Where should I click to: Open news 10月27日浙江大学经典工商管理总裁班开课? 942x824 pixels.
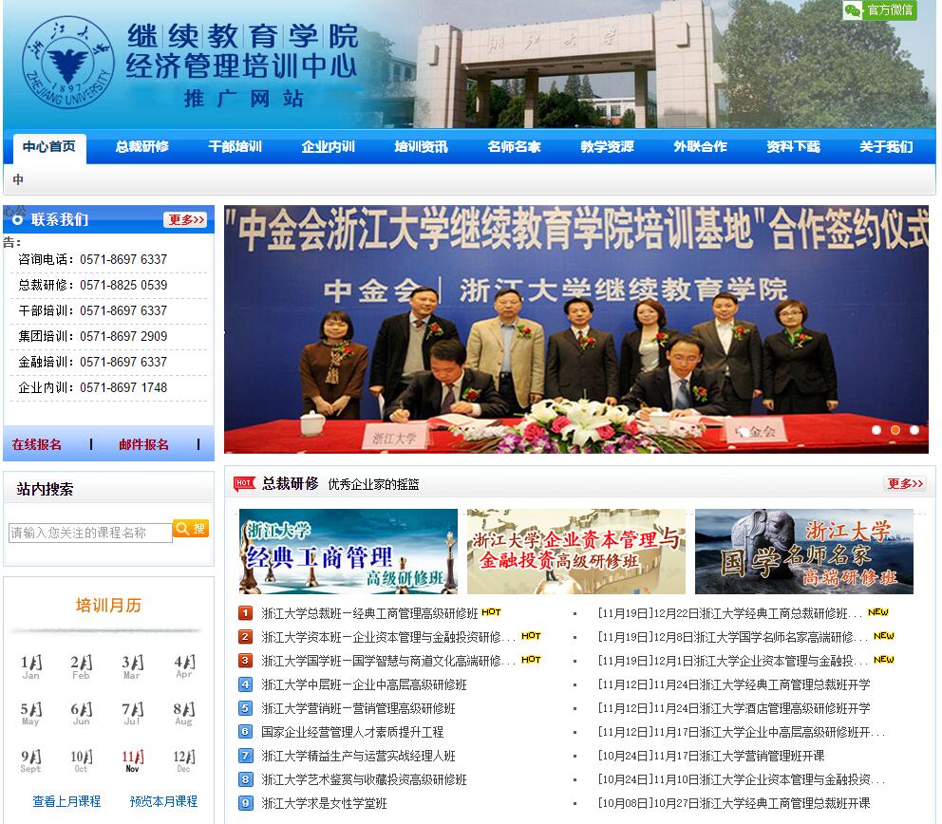click(733, 803)
